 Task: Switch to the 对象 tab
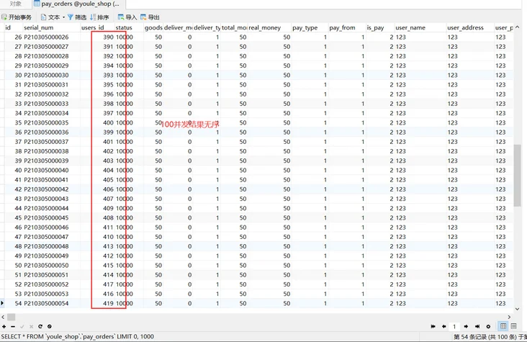click(x=16, y=4)
